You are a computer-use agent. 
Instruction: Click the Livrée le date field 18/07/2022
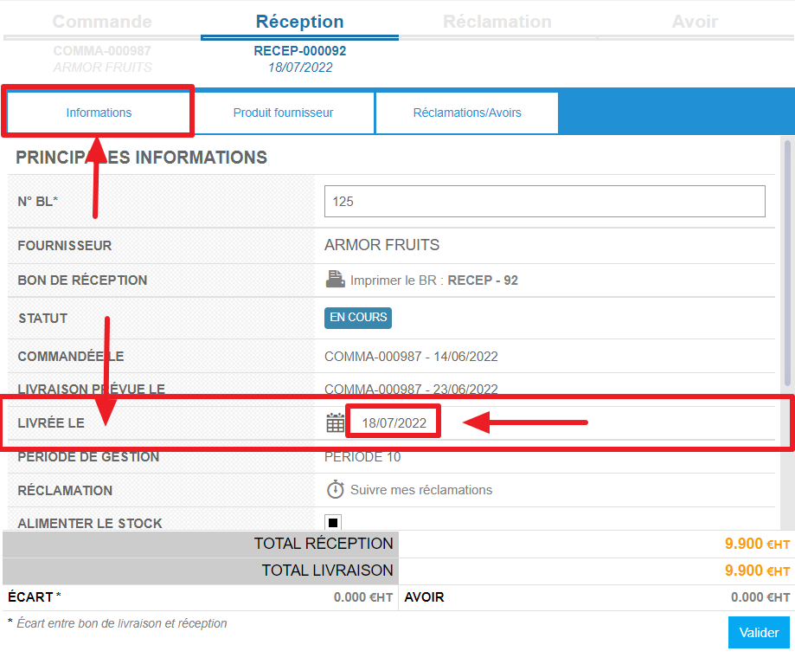(x=394, y=423)
